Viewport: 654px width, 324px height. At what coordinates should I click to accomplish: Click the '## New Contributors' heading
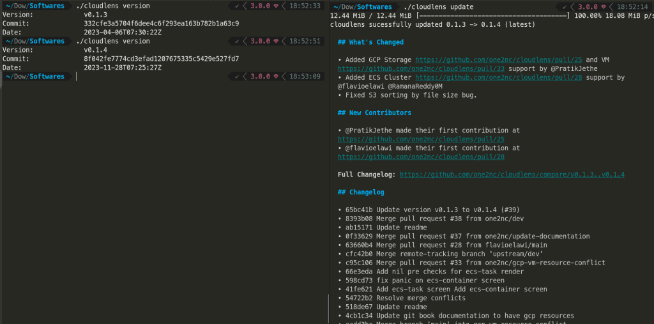pos(374,112)
